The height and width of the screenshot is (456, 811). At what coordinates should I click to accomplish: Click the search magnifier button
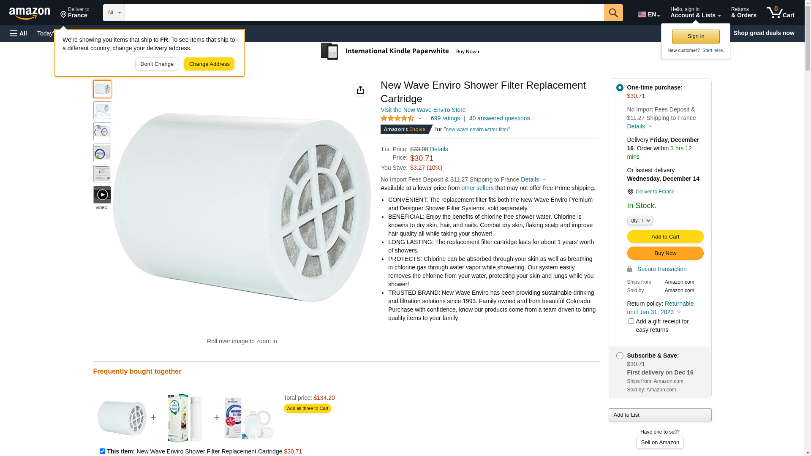(613, 13)
